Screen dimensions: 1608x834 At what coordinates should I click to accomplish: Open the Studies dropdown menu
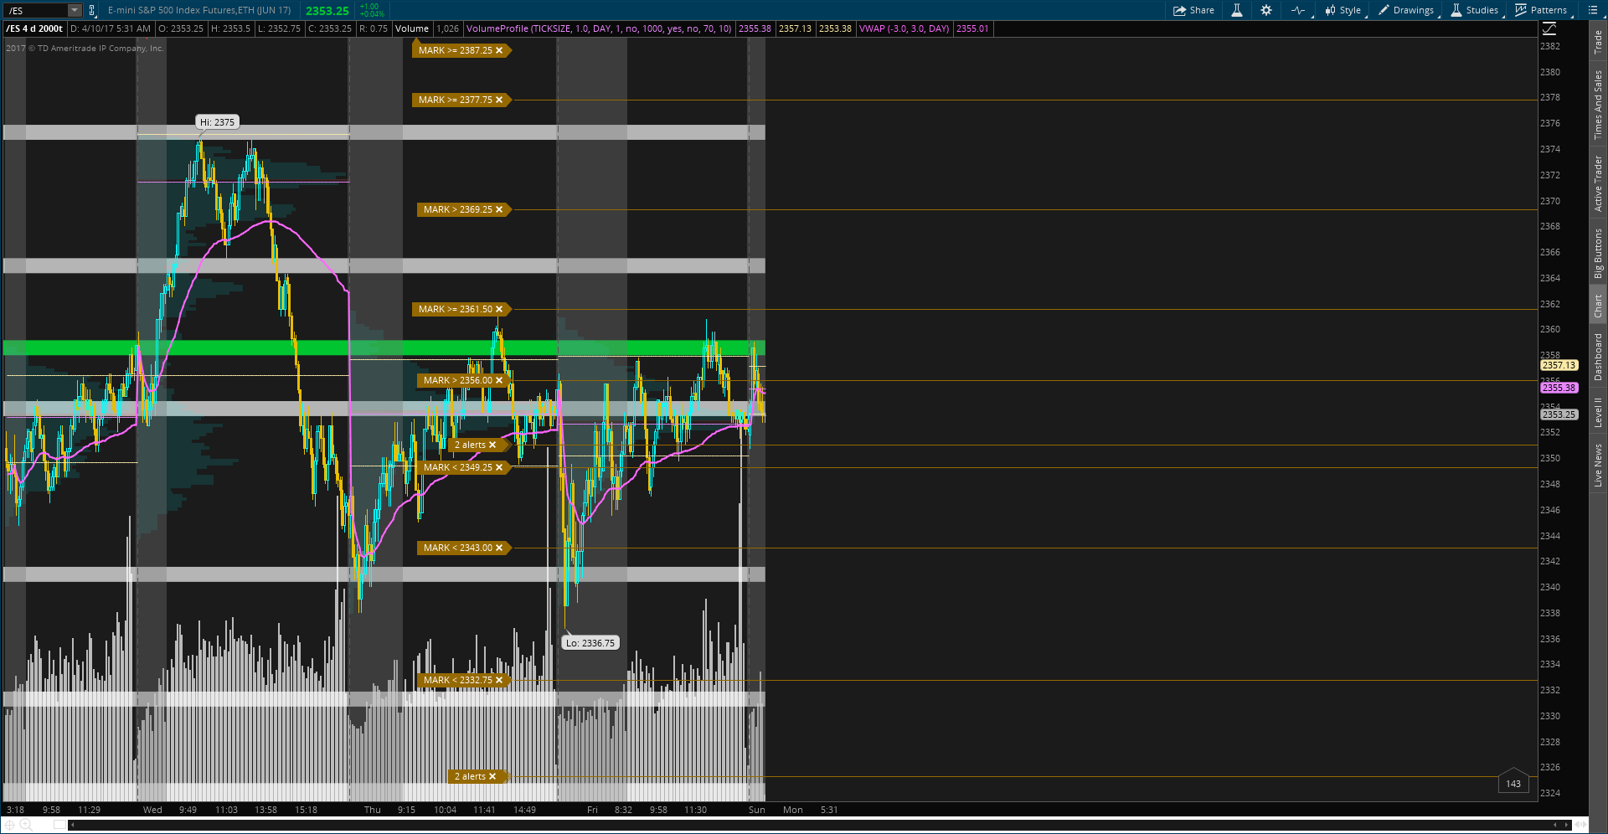[1475, 10]
